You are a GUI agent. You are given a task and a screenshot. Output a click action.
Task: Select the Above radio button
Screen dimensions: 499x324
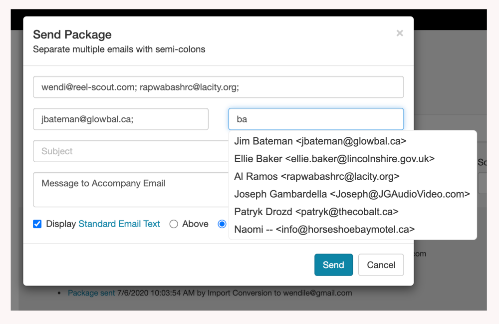[x=174, y=224]
